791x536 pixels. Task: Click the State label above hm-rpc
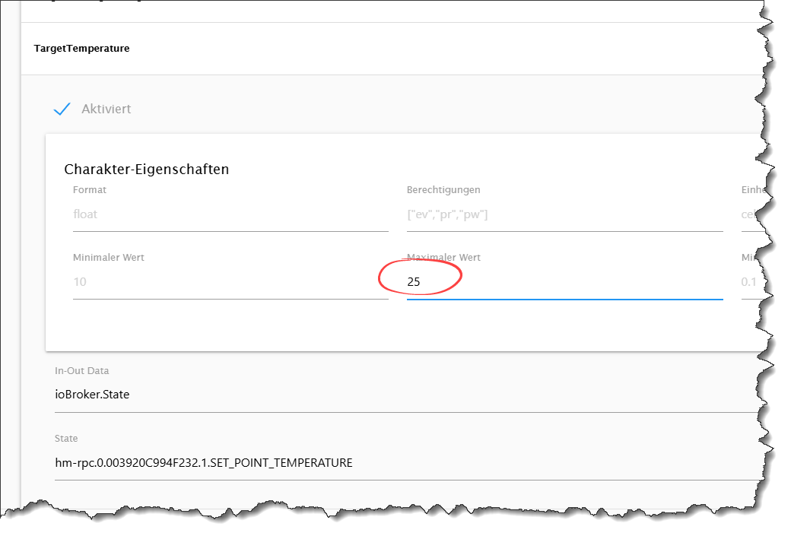(x=66, y=439)
